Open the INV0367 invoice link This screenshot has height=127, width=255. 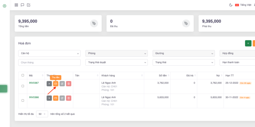pyautogui.click(x=34, y=83)
